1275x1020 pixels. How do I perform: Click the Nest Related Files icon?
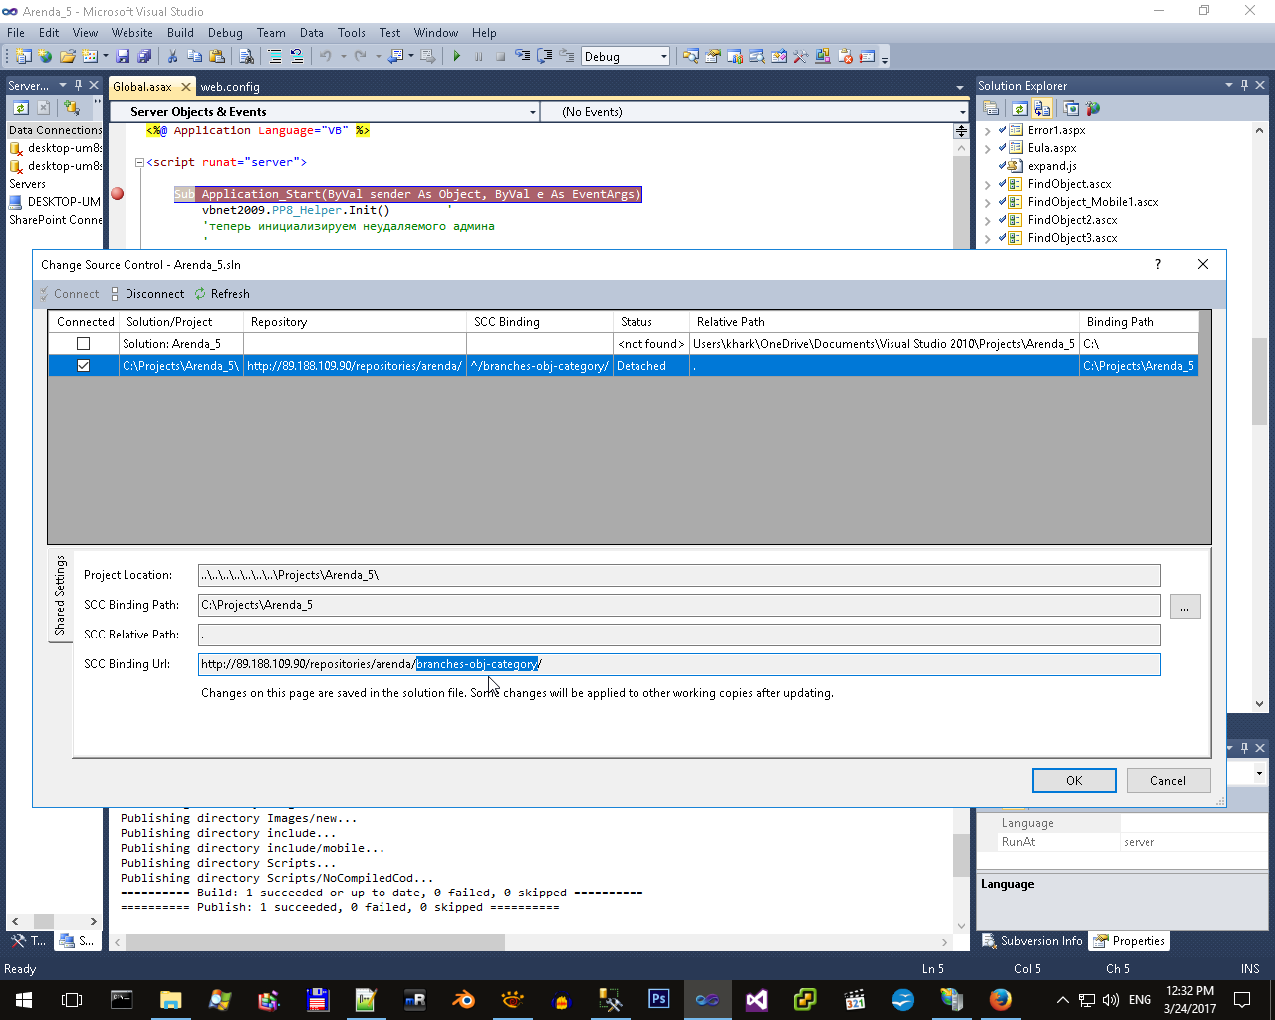[1042, 109]
